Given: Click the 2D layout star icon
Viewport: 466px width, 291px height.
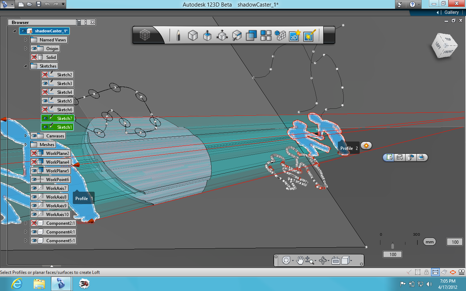Looking at the screenshot, I should point(294,35).
